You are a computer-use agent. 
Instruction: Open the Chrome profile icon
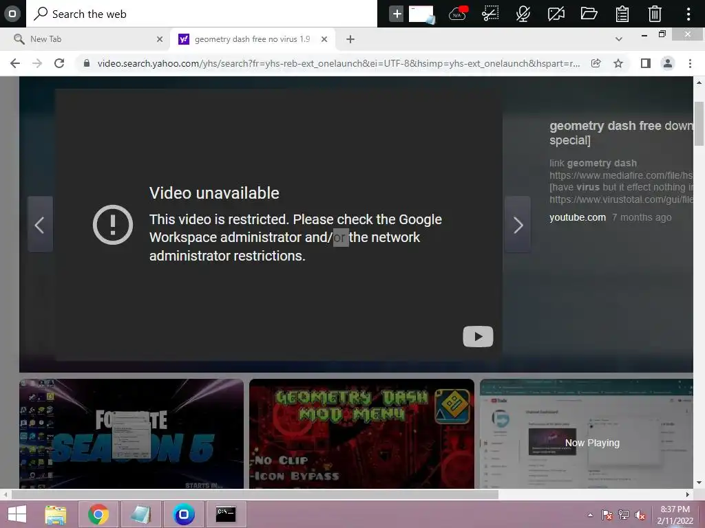click(x=668, y=63)
